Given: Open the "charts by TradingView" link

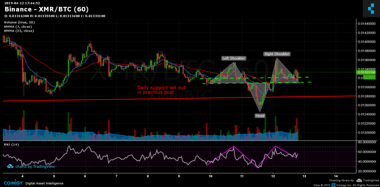Looking at the screenshot, I should [x=35, y=166].
